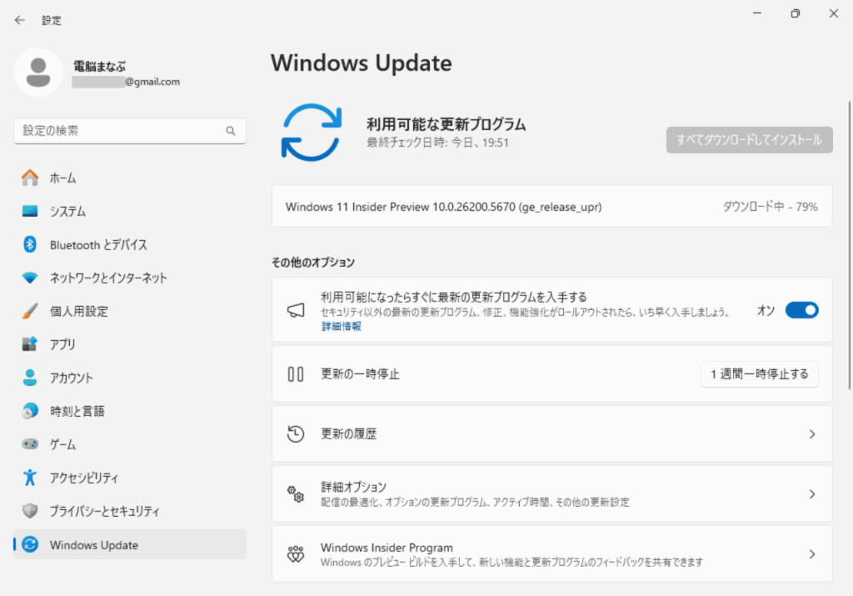Viewport: 853px width, 596px height.
Task: Close the Settings window
Action: [833, 13]
